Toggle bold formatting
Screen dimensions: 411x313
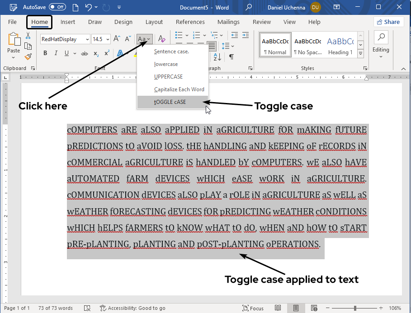[45, 53]
